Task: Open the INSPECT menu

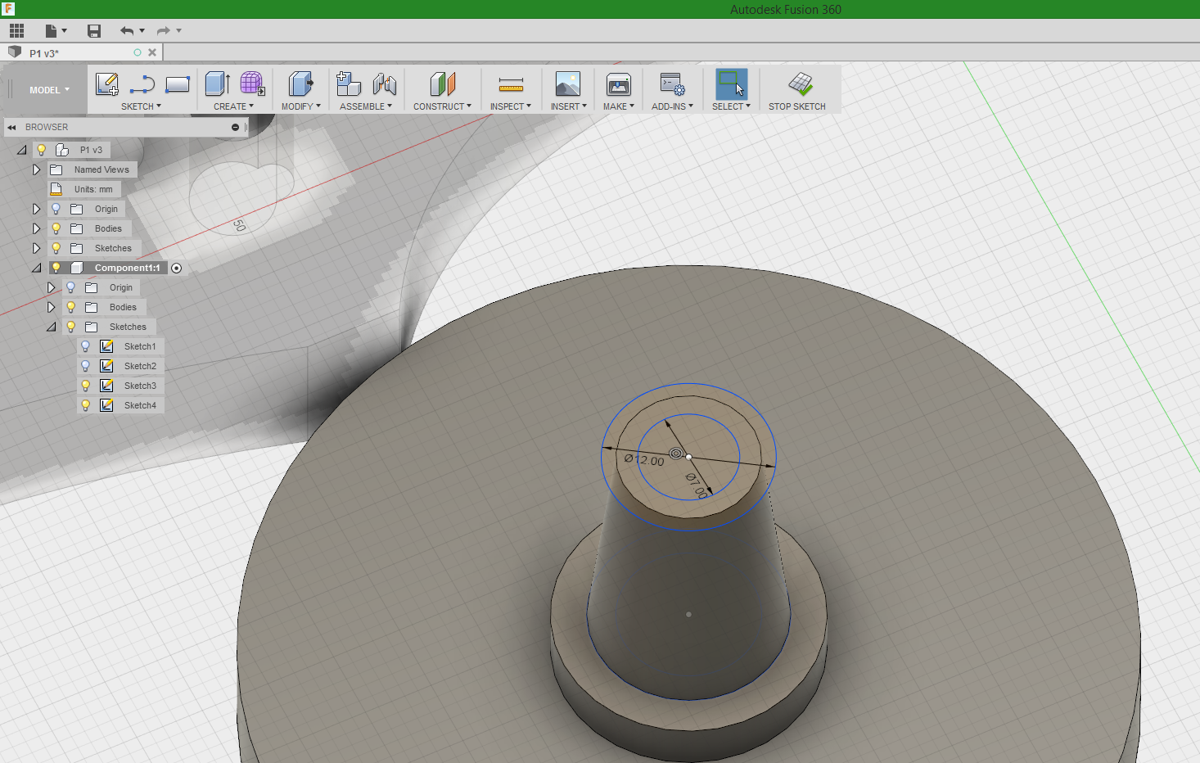Action: pyautogui.click(x=511, y=106)
